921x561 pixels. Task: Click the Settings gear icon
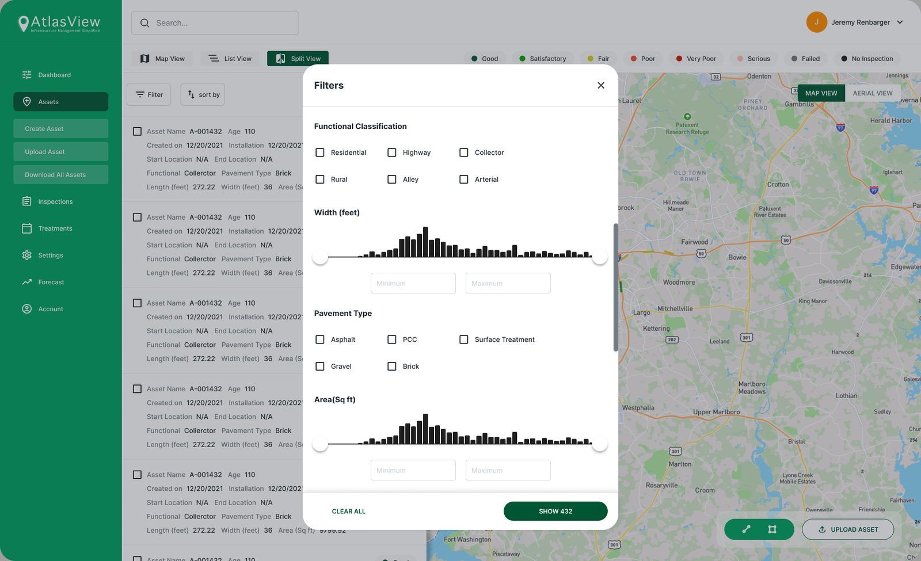27,255
